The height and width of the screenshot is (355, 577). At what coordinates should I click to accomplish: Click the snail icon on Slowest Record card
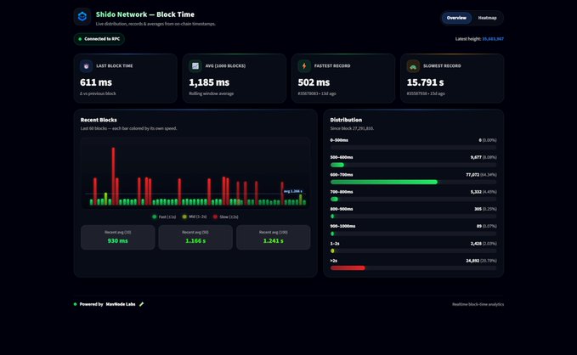[x=413, y=66]
